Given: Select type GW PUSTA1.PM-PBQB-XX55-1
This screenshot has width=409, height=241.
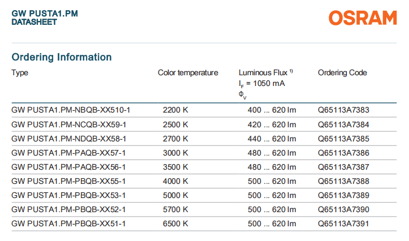Looking at the screenshot, I should [x=68, y=181].
